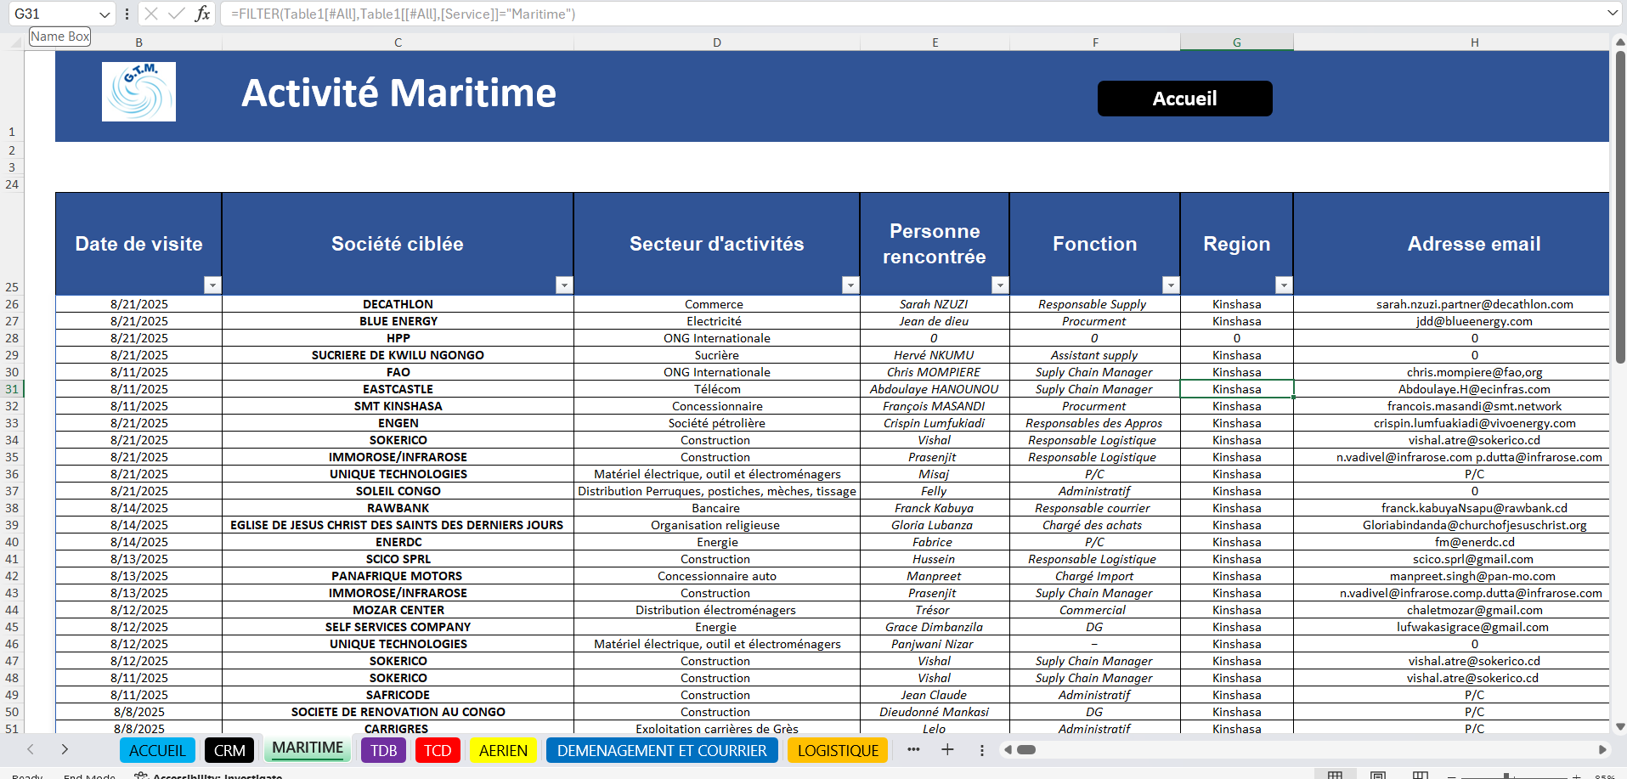This screenshot has width=1627, height=779.
Task: Select column G header
Action: tap(1237, 42)
